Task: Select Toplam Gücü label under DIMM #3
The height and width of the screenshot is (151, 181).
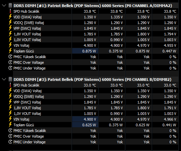Action: (x=24, y=125)
